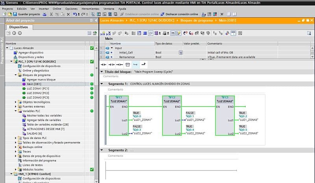Insert a normally closed contact
The height and width of the screenshot is (183, 315).
point(111,64)
